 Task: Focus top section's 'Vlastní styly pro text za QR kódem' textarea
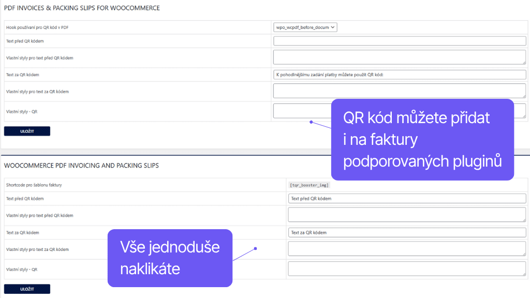[x=399, y=91]
